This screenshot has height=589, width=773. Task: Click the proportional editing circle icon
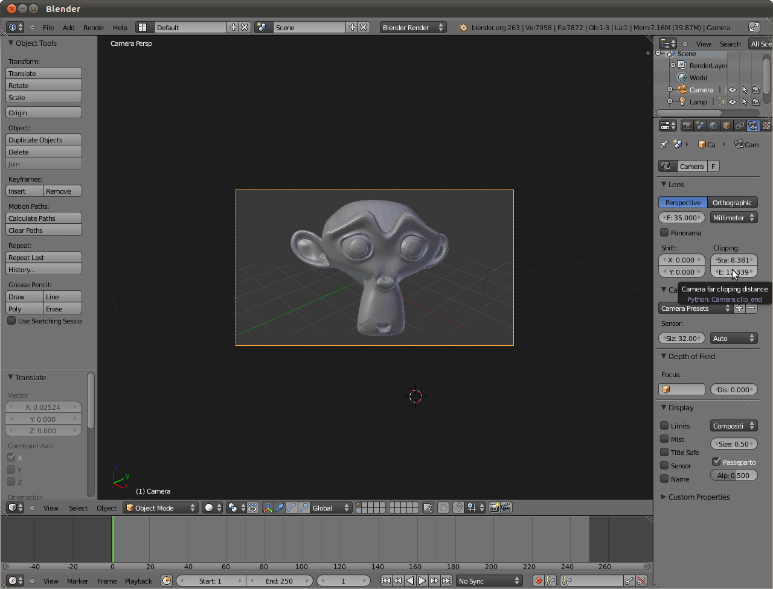point(443,508)
